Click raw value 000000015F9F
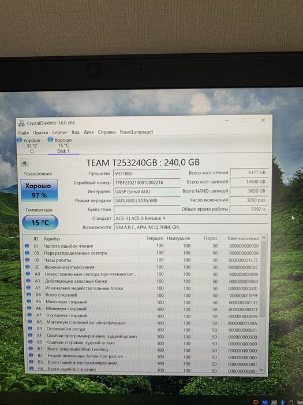 244,295
